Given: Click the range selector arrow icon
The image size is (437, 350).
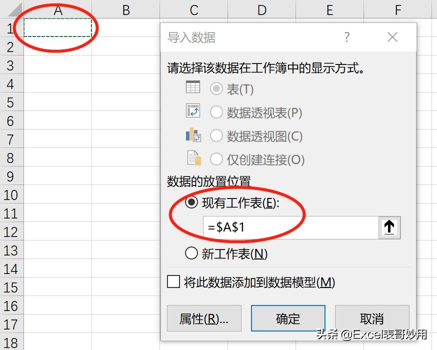Looking at the screenshot, I should tap(389, 227).
